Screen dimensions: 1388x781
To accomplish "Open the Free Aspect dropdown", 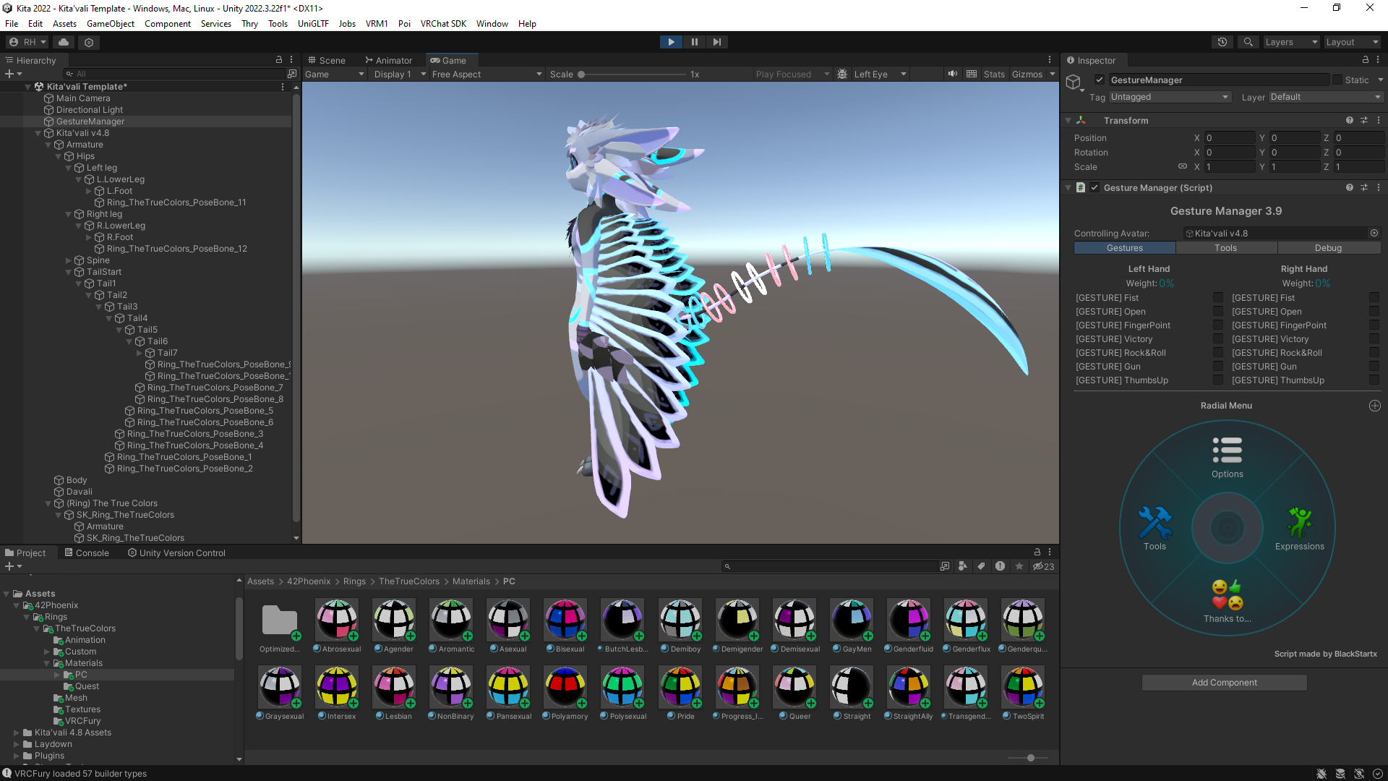I will [486, 74].
